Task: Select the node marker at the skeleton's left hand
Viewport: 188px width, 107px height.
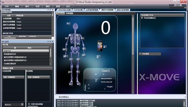Action: click(x=66, y=56)
